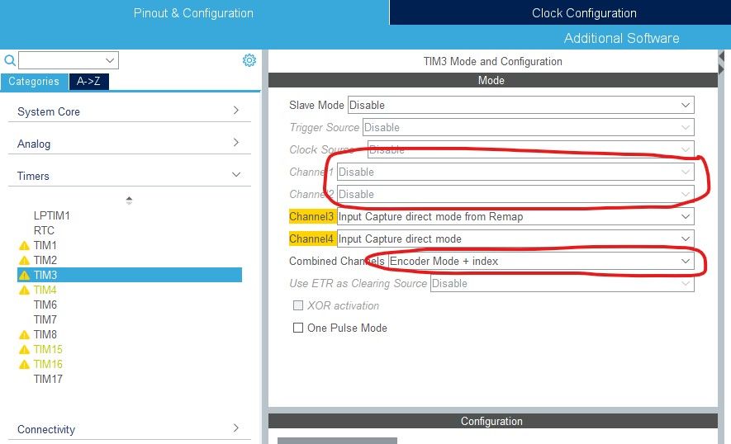
Task: Click the panel collapse arrows at right edge
Action: 722,63
